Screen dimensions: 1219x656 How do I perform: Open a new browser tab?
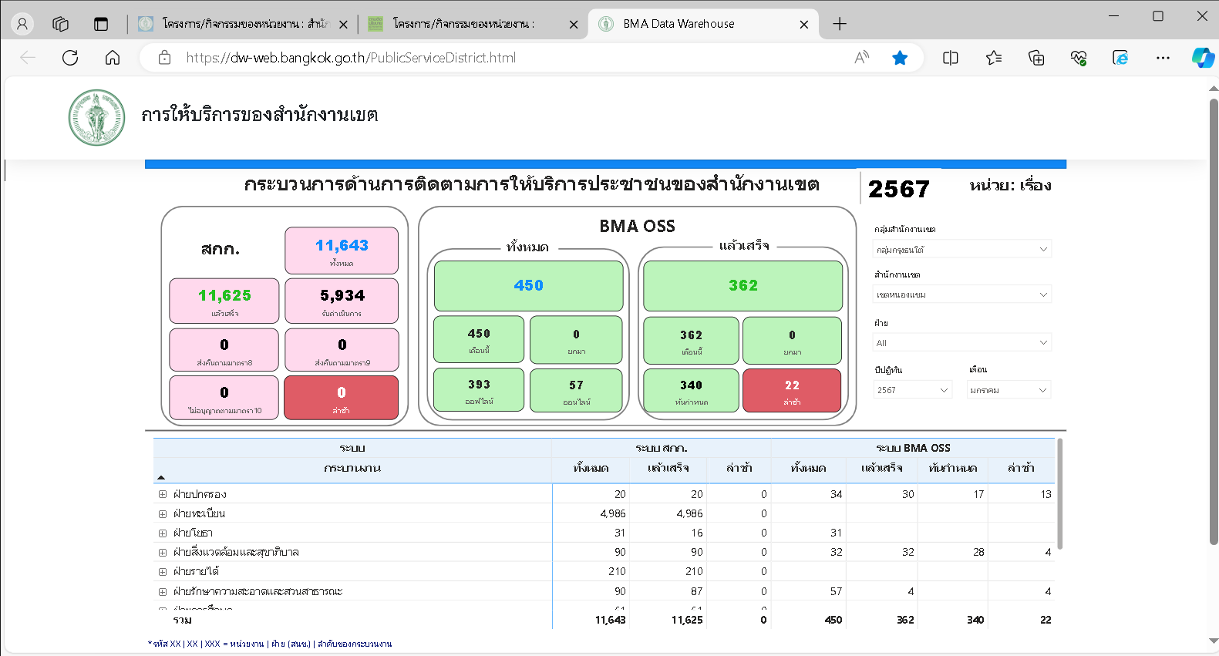840,24
